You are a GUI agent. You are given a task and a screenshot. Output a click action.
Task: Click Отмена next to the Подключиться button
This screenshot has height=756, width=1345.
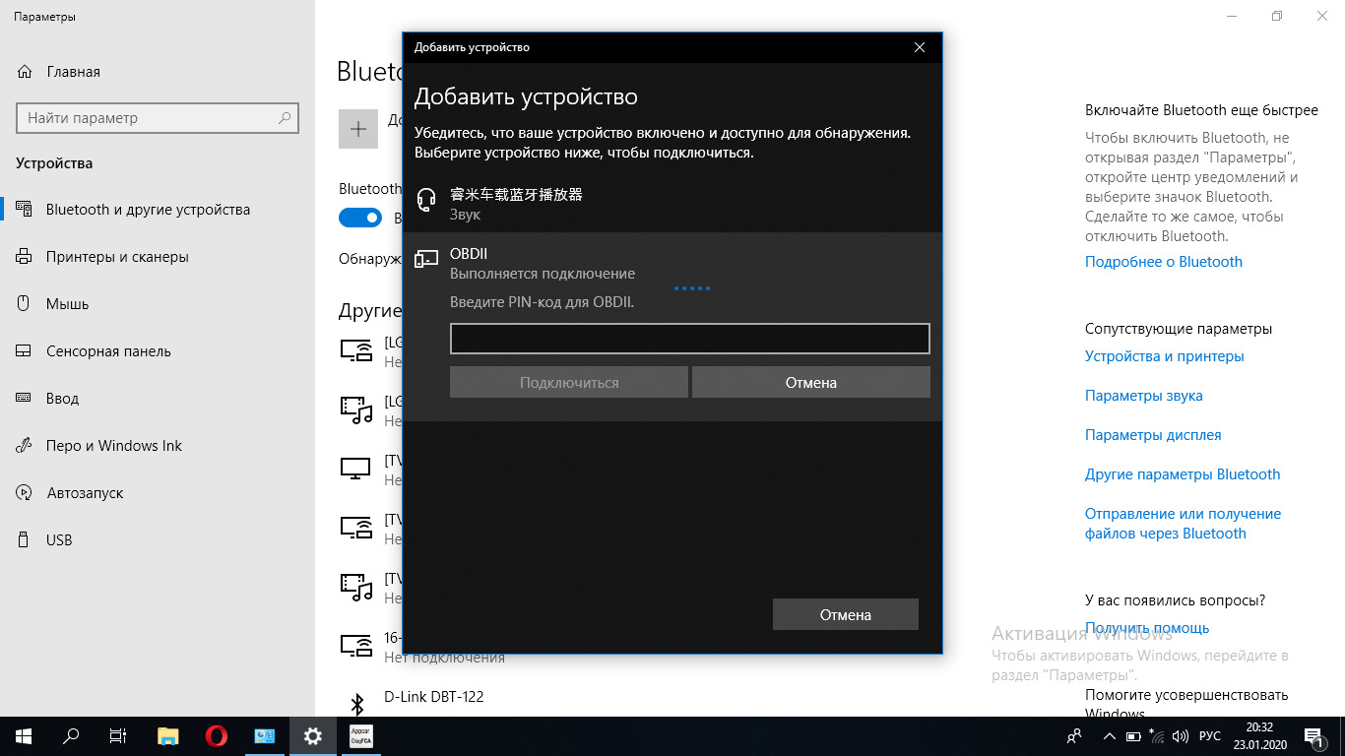point(811,382)
